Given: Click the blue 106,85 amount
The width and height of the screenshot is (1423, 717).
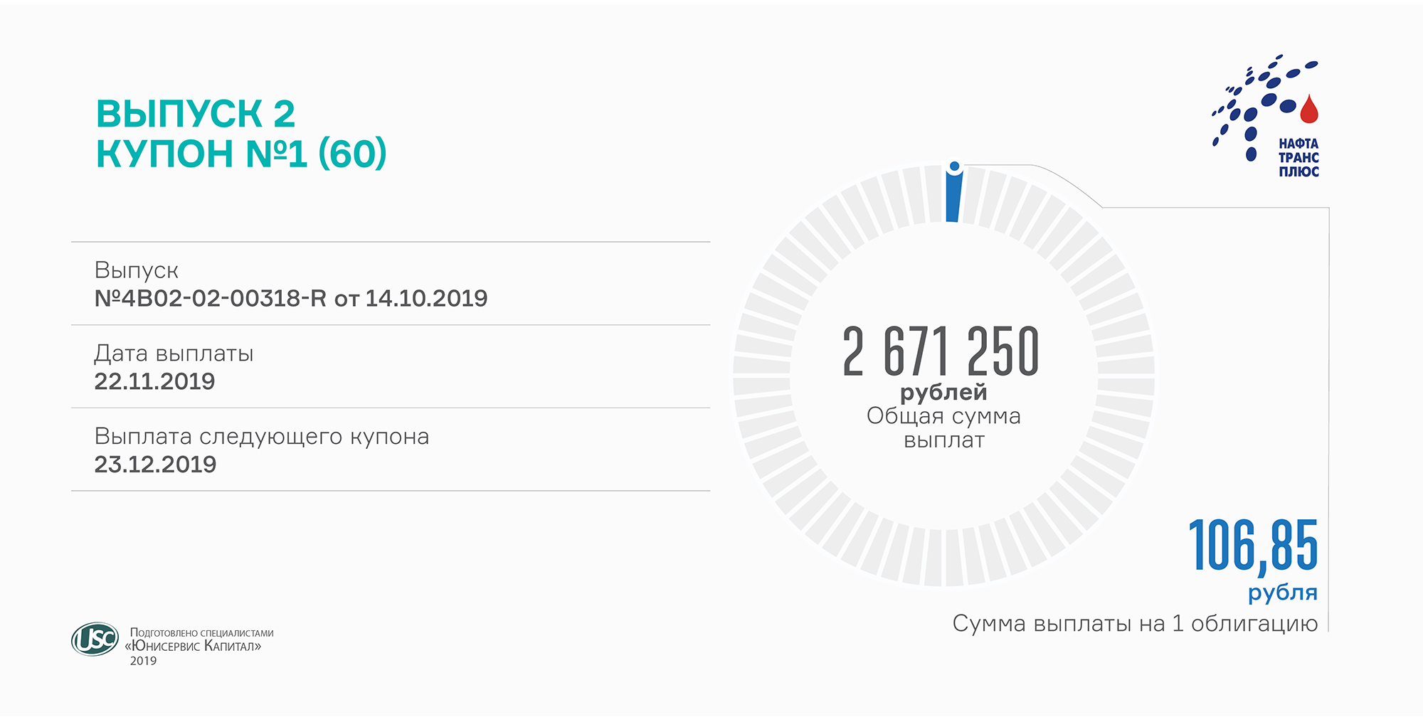Looking at the screenshot, I should [x=1252, y=546].
